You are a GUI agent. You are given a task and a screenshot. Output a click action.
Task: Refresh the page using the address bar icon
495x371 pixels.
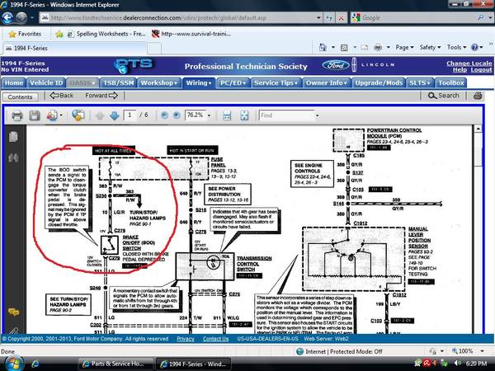click(x=329, y=18)
